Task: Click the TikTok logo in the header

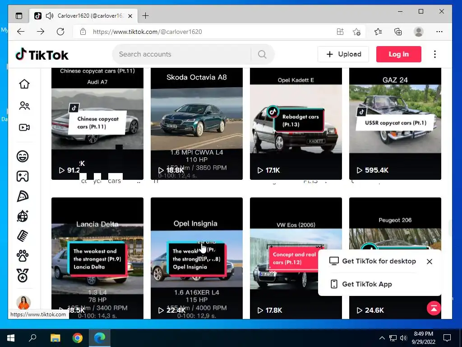Action: [42, 55]
